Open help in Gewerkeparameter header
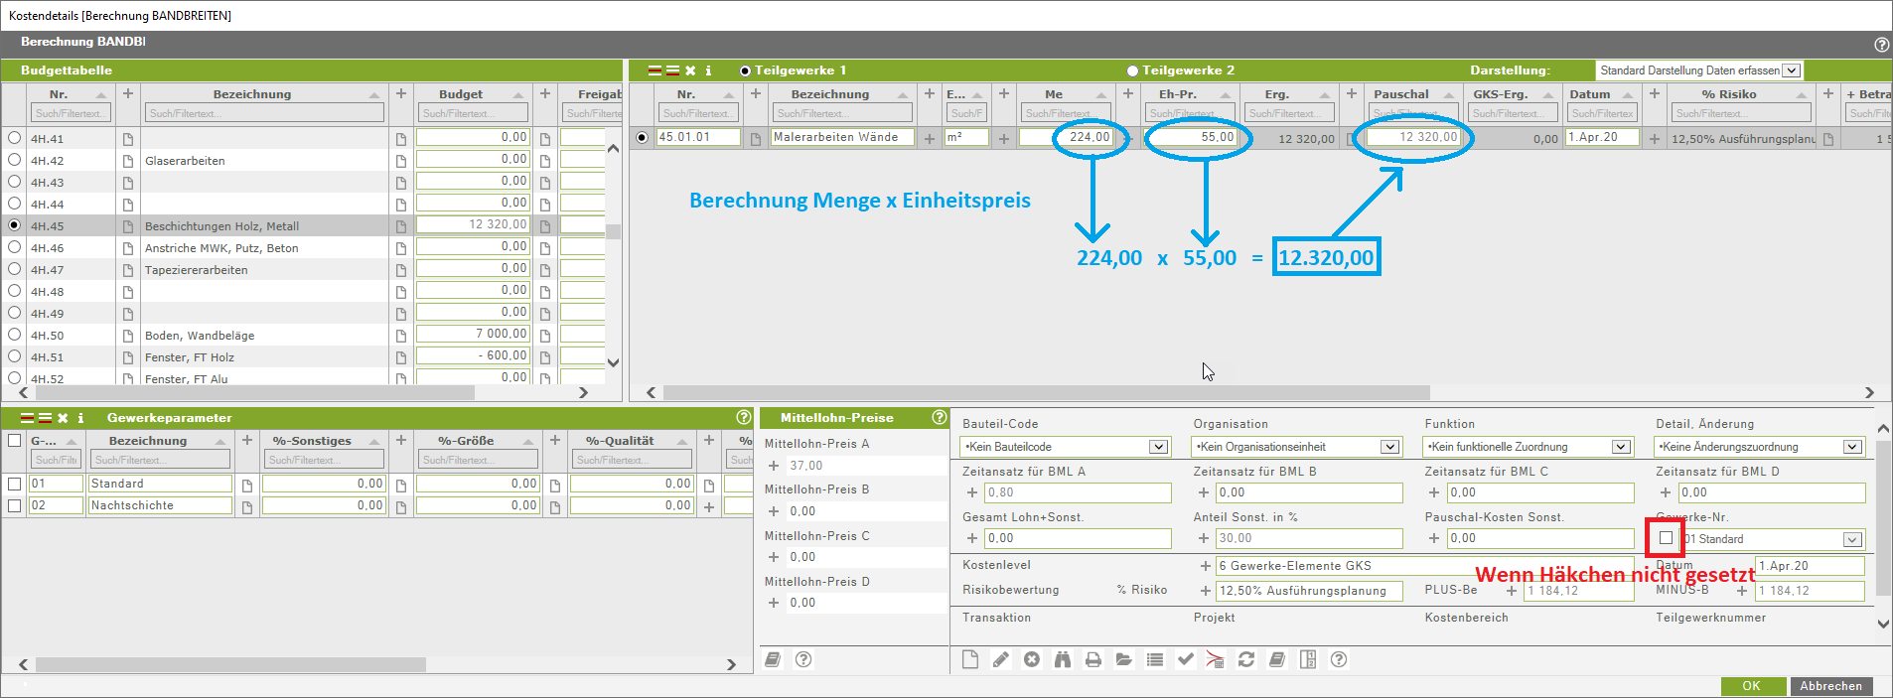 point(743,418)
